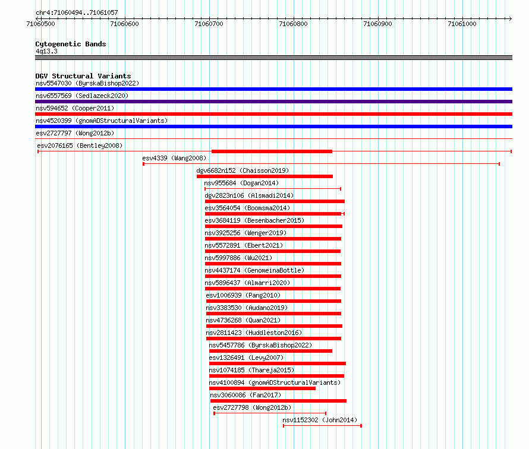Open nsv3383530 (Audano2019) variant label

coord(247,308)
